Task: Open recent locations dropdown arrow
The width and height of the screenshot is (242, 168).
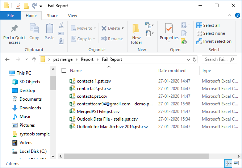Action: tap(26, 59)
